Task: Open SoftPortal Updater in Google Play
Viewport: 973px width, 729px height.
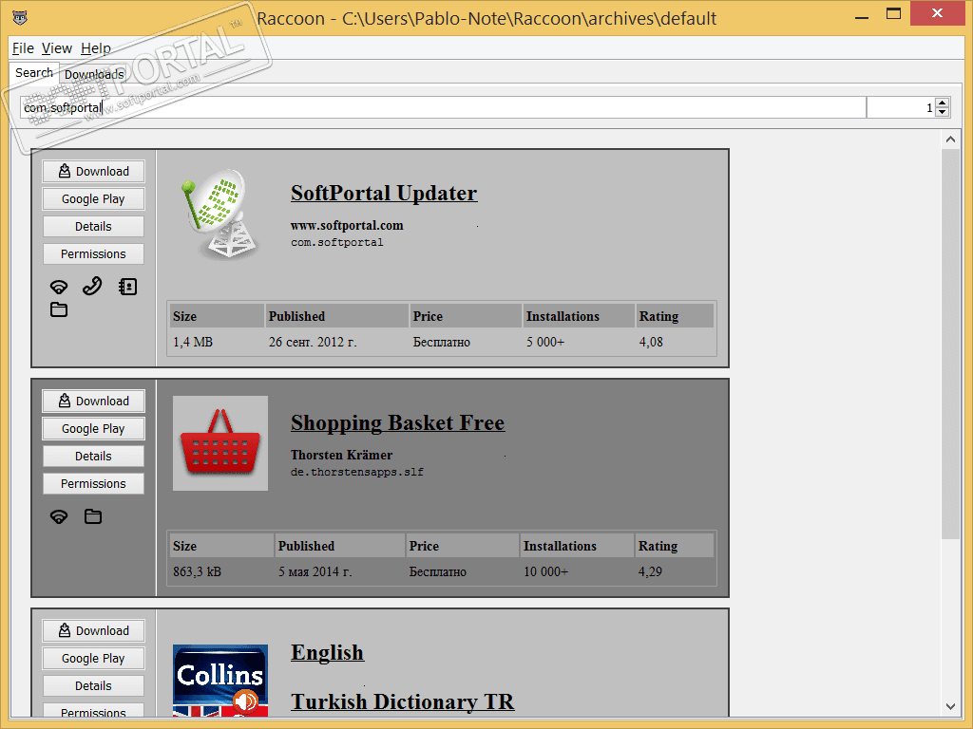Action: pyautogui.click(x=93, y=199)
